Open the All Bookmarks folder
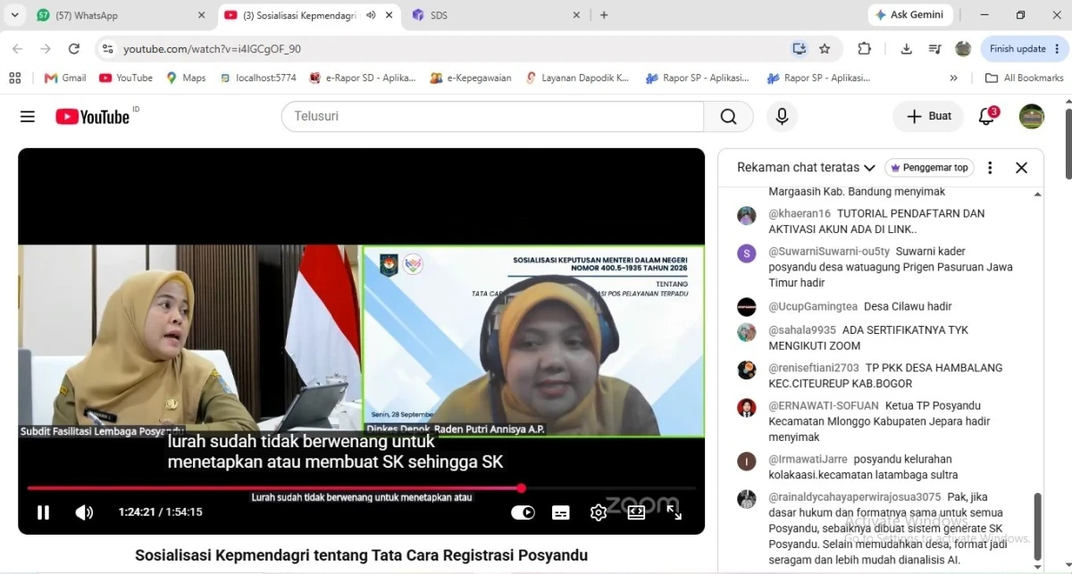 (1024, 78)
